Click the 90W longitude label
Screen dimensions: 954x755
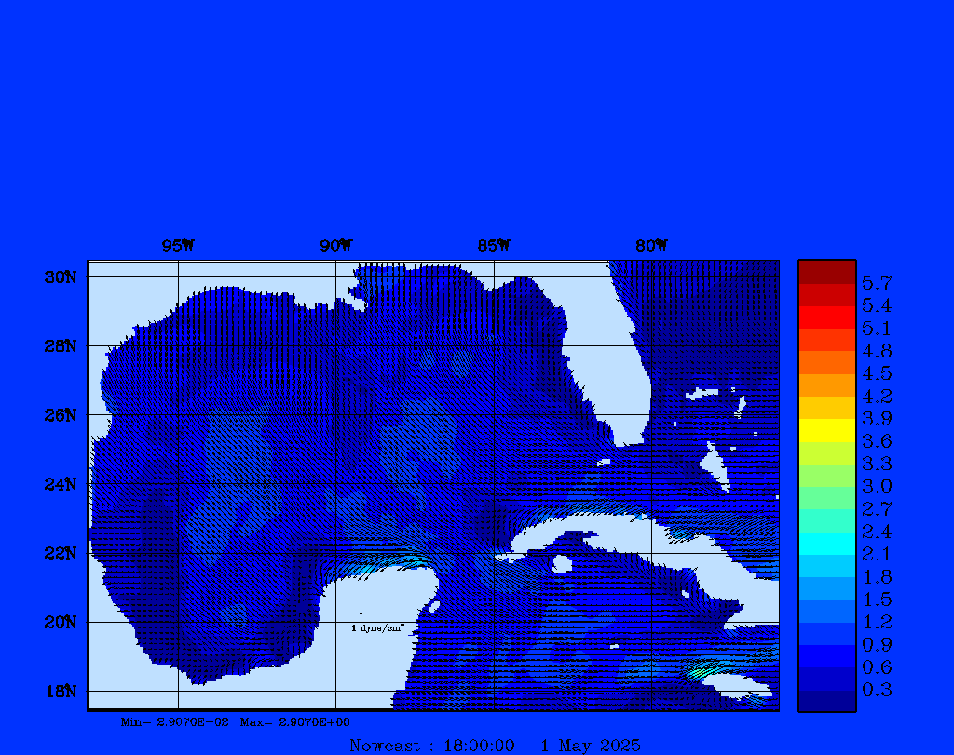click(x=335, y=246)
